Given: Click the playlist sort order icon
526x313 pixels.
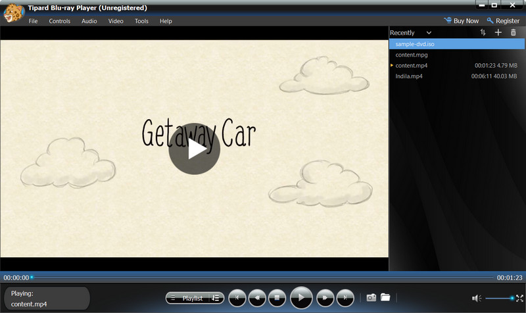Looking at the screenshot, I should [483, 32].
